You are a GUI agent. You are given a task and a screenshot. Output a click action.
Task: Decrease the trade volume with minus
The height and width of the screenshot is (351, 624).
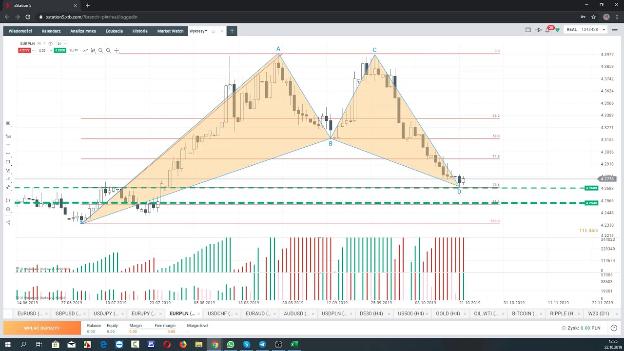34,50
